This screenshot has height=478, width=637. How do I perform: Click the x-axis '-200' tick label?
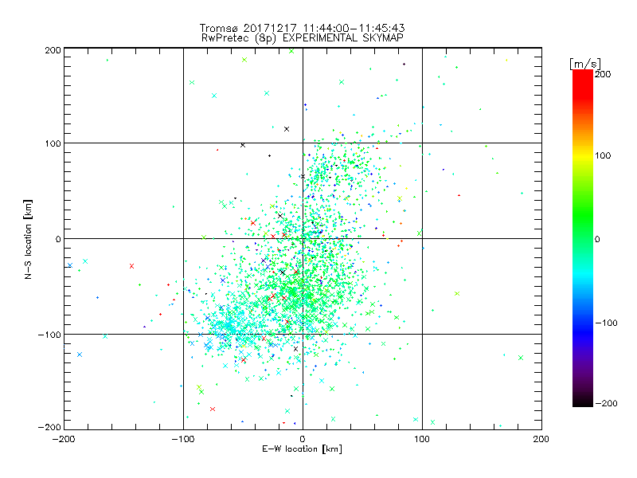pos(64,439)
